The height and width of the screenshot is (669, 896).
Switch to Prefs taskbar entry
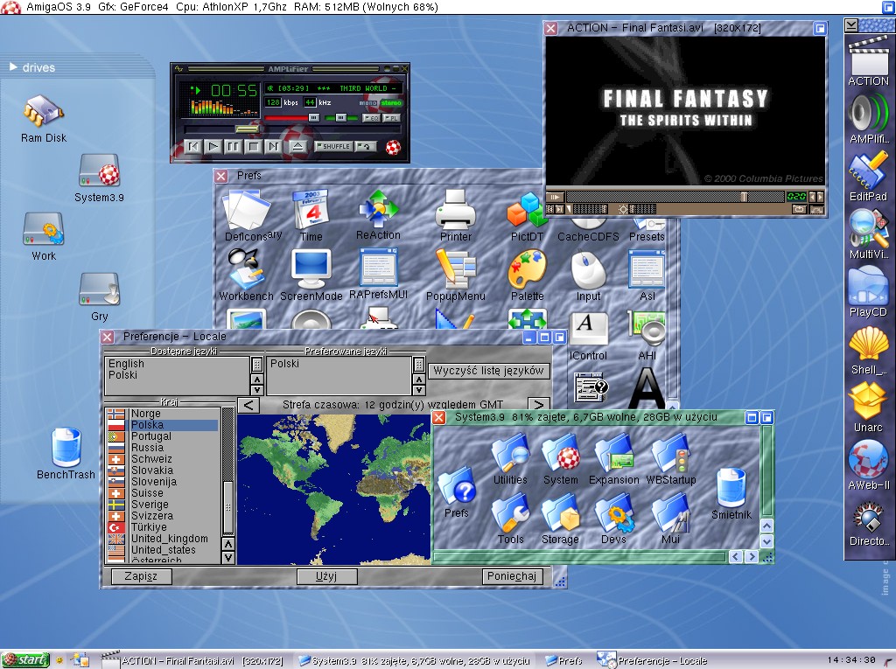pos(563,660)
